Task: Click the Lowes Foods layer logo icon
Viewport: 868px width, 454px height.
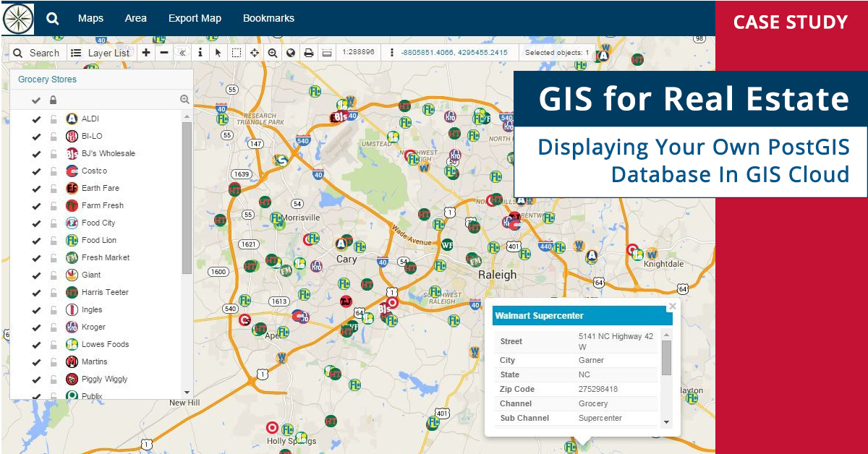Action: [72, 344]
